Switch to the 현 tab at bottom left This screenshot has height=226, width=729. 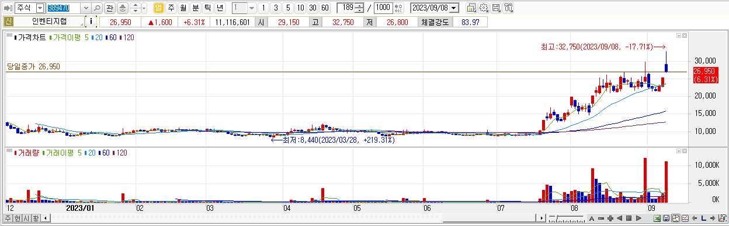pos(17,218)
